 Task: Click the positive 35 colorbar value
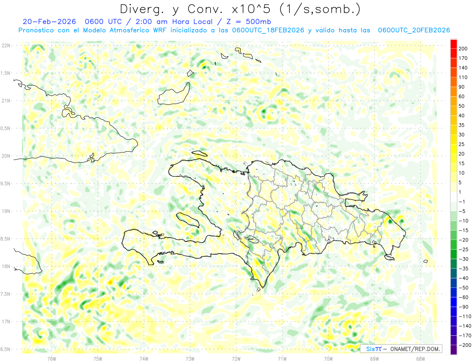(x=462, y=125)
